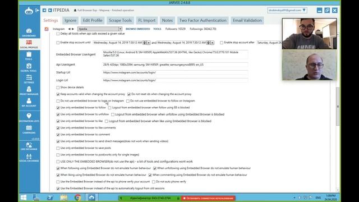This screenshot has width=359, height=202.
Task: Click Jarvee icon in the taskbar
Action: coord(91,198)
